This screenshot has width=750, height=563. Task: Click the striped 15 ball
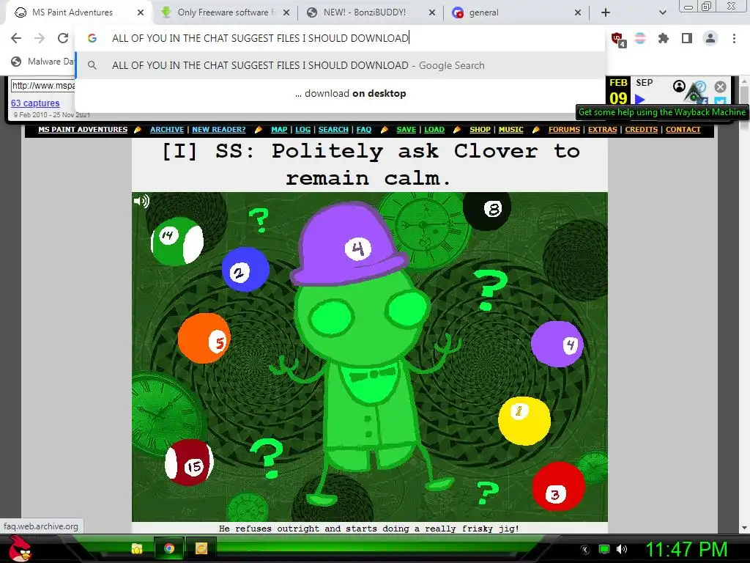189,463
